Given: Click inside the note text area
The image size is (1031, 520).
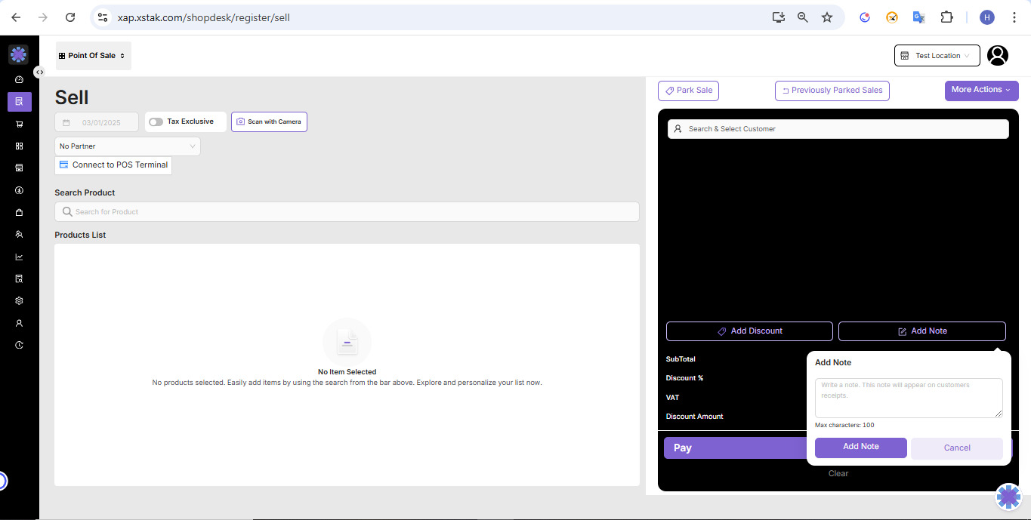Looking at the screenshot, I should [x=908, y=398].
